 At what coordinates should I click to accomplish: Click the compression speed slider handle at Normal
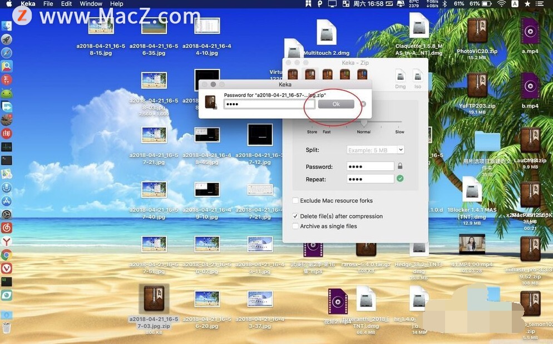point(364,123)
